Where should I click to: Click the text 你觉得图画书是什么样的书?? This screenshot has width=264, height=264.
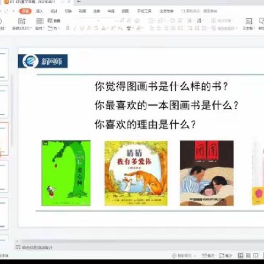click(161, 86)
